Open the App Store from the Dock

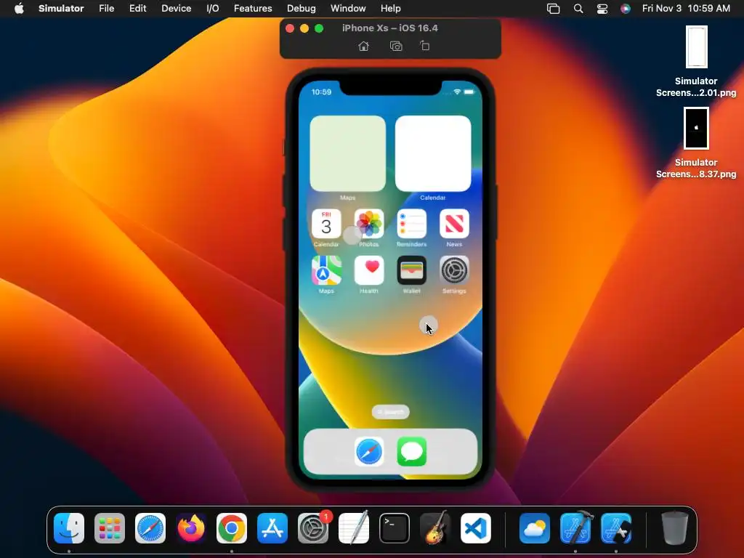coord(272,527)
